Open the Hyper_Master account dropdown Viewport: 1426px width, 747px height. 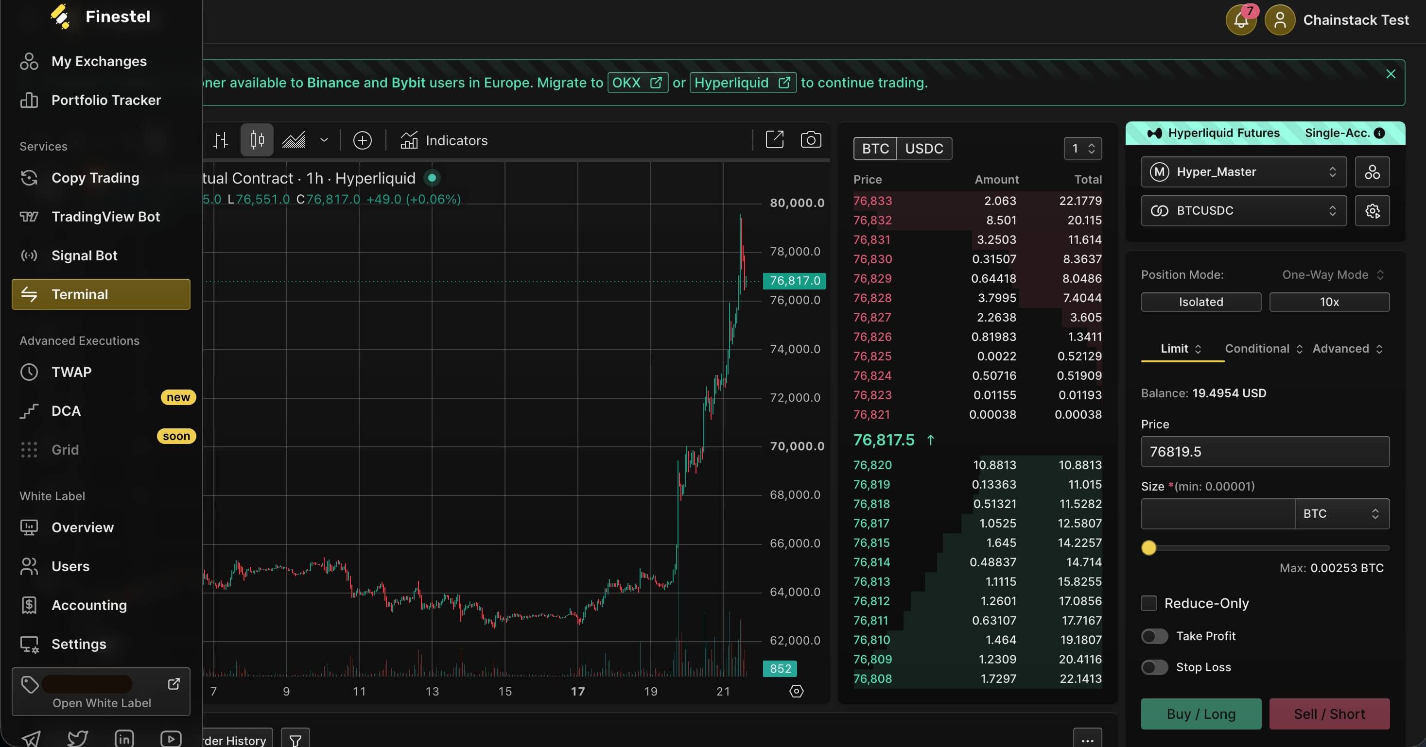1243,171
